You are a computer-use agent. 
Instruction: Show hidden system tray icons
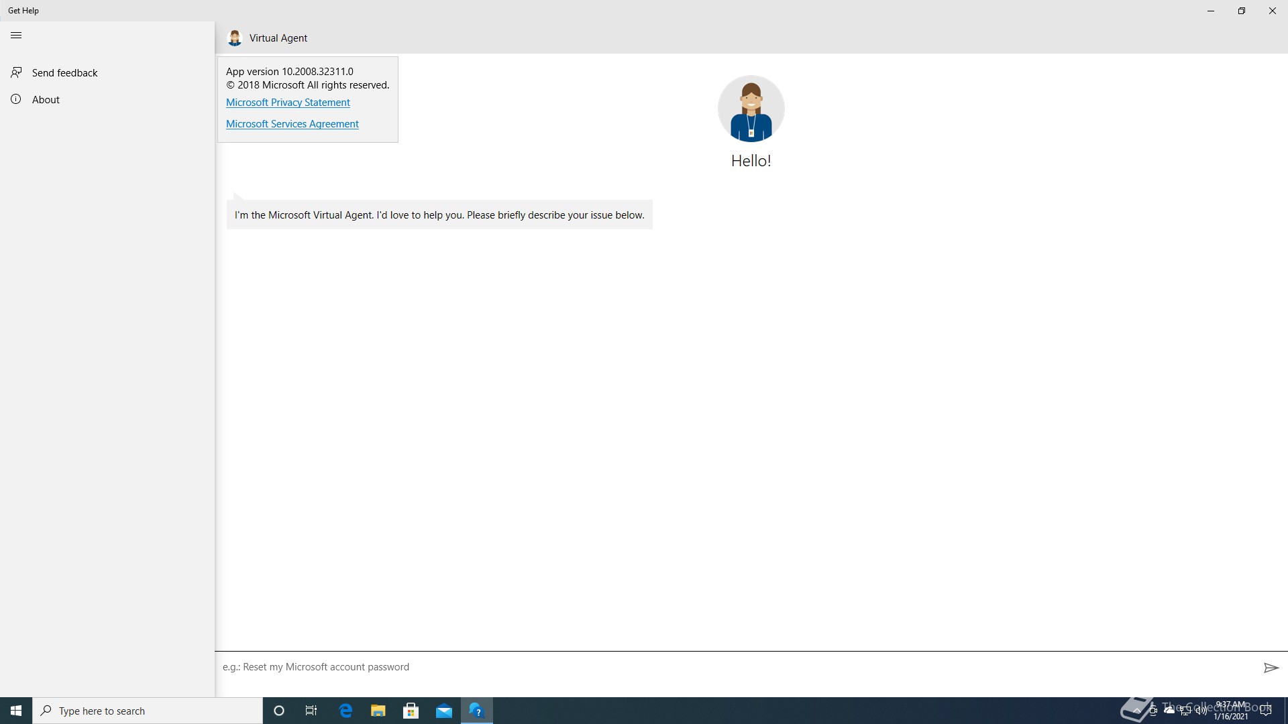click(x=1137, y=711)
